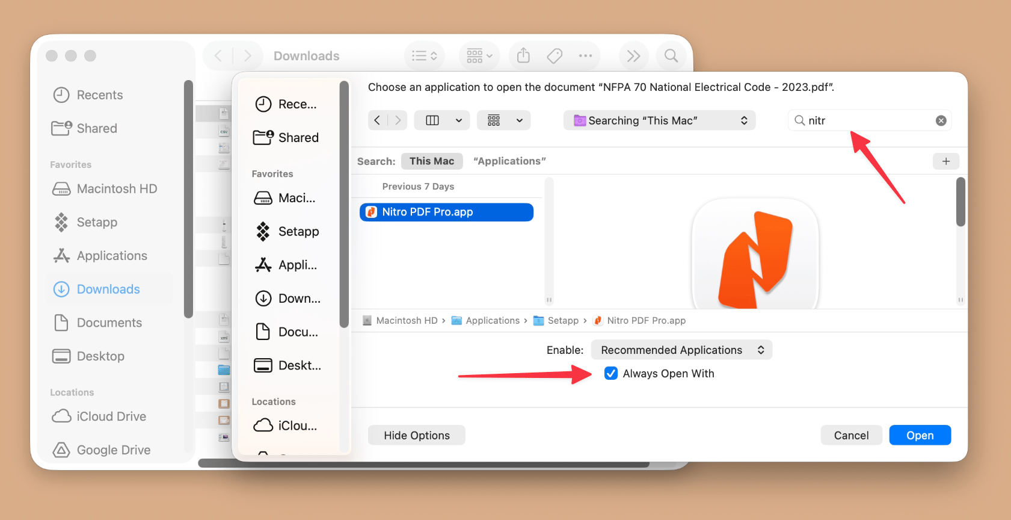Select the "Applications" search scope
This screenshot has width=1011, height=520.
point(509,161)
